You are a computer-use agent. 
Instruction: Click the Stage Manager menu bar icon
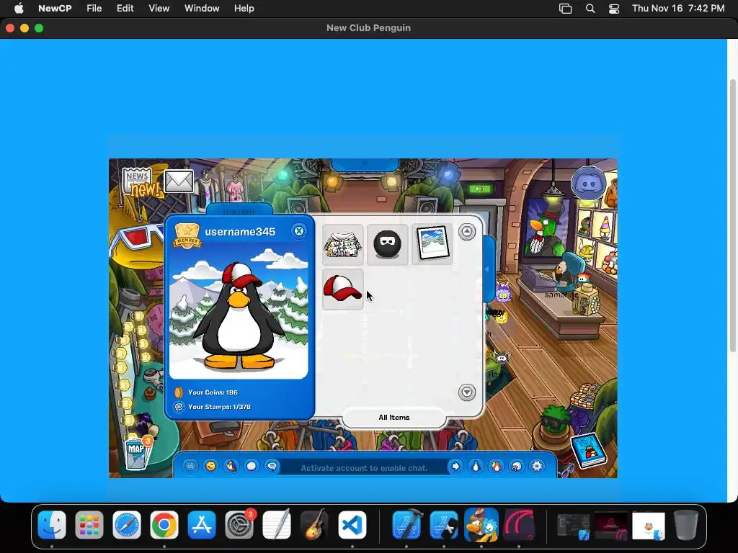click(x=565, y=9)
